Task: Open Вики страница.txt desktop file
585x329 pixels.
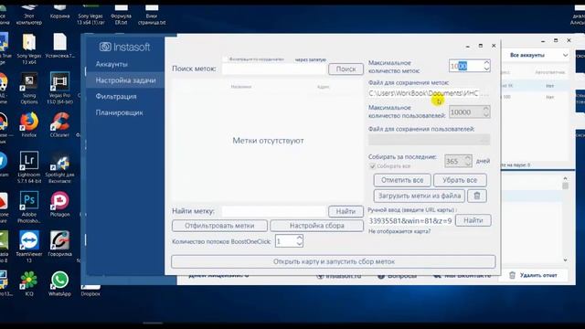Action: point(152,15)
